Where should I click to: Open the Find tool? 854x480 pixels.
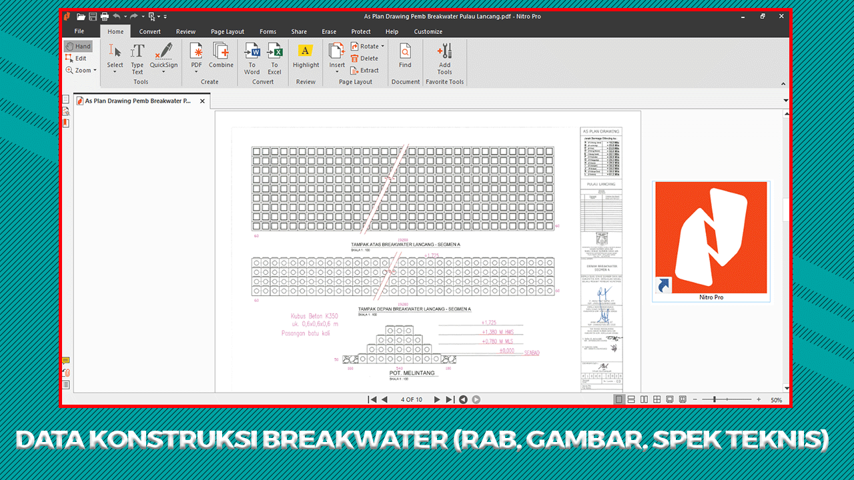[405, 56]
